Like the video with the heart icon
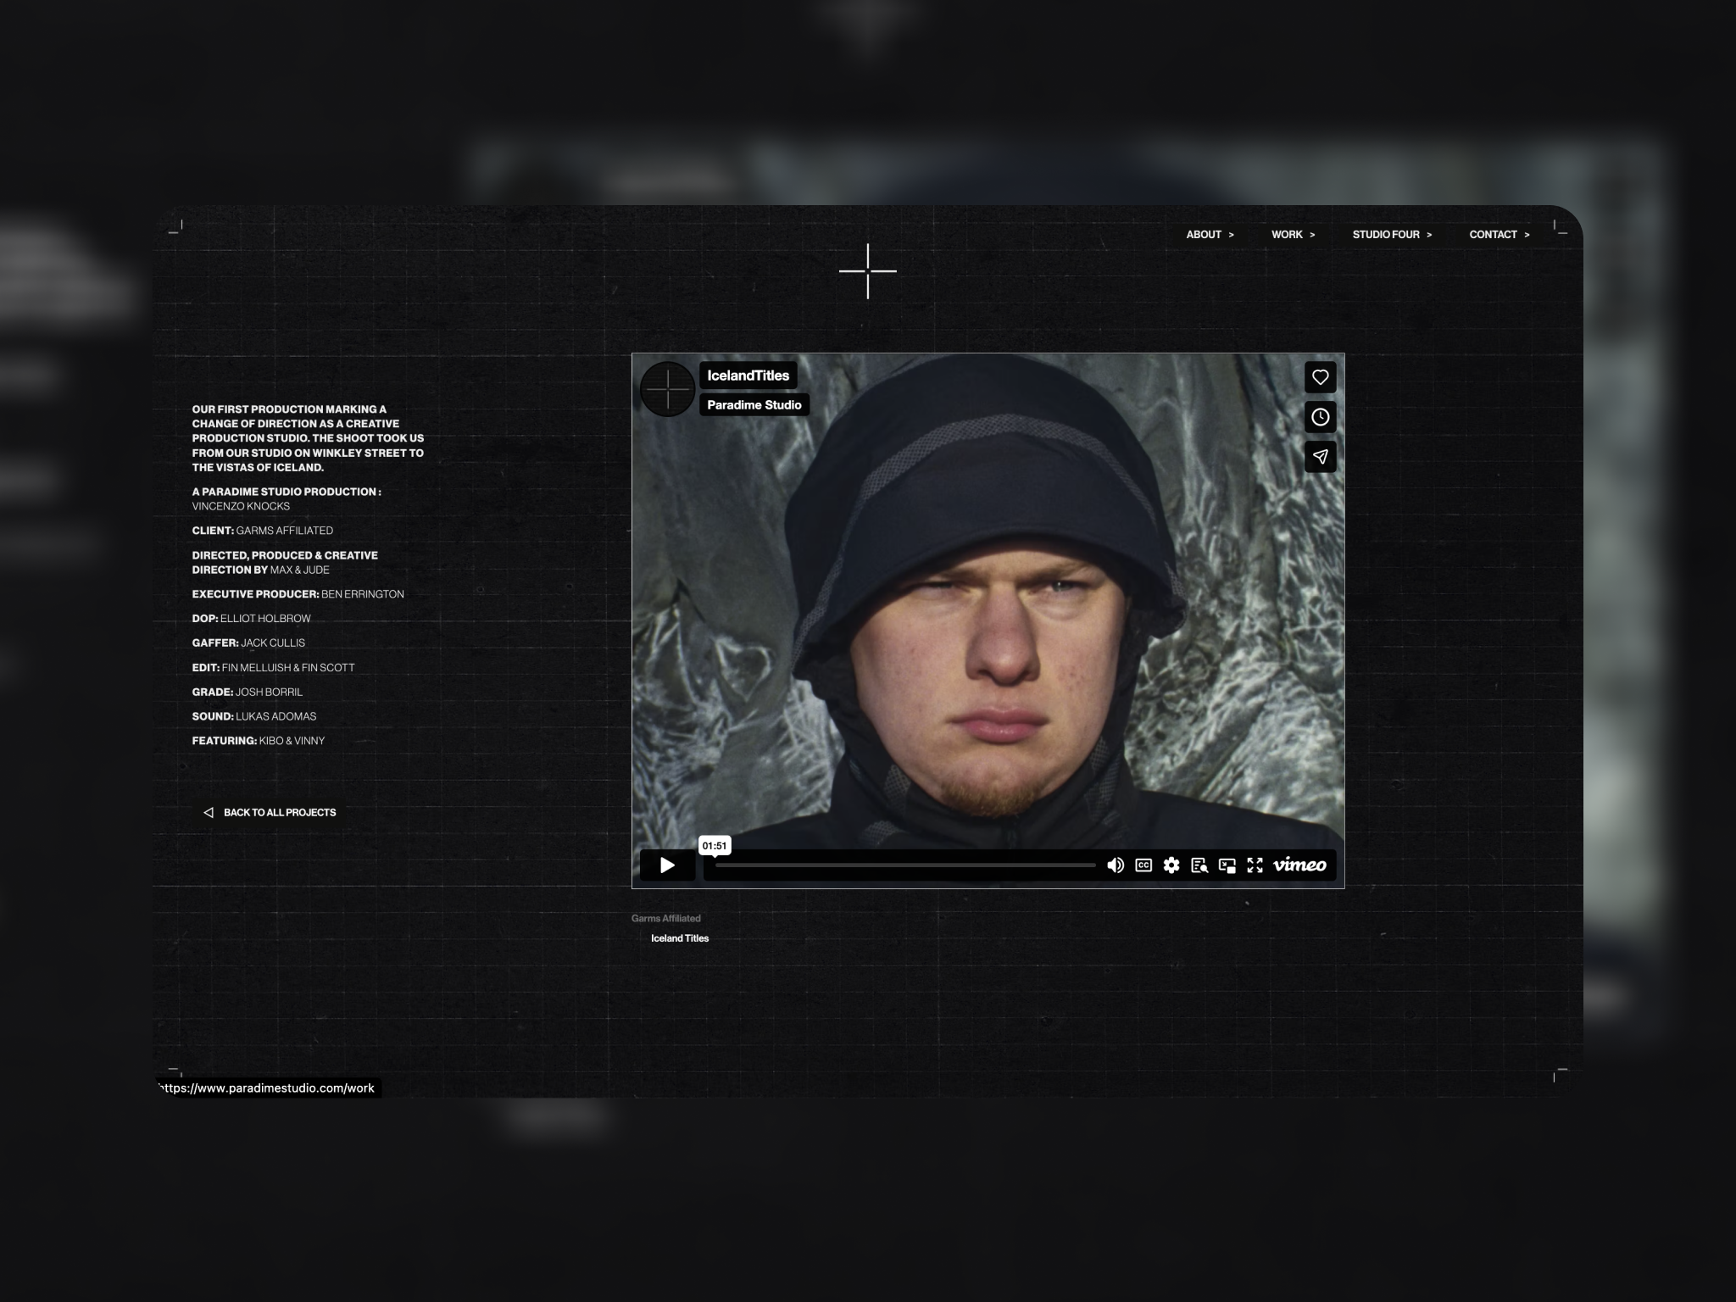1736x1302 pixels. click(x=1320, y=377)
